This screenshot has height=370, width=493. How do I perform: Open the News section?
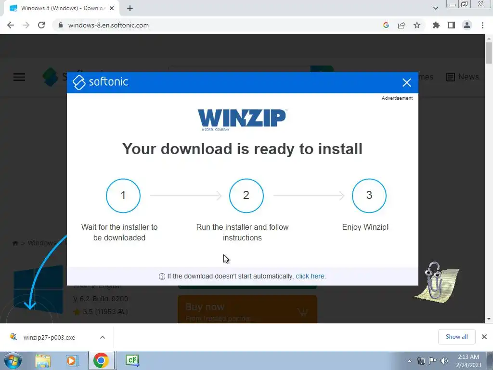(x=463, y=77)
